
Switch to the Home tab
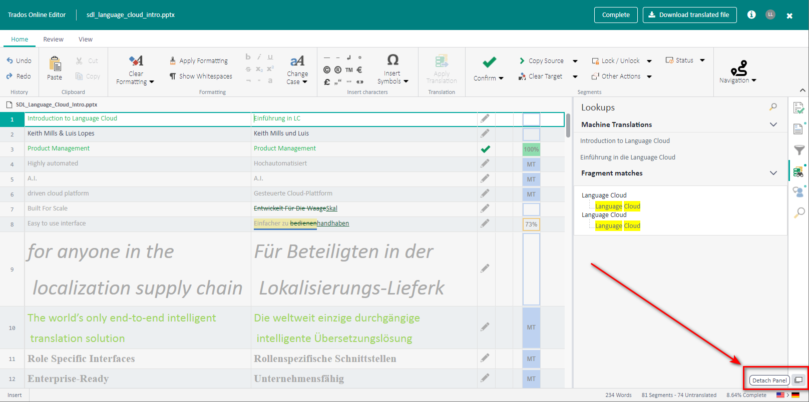pos(20,39)
